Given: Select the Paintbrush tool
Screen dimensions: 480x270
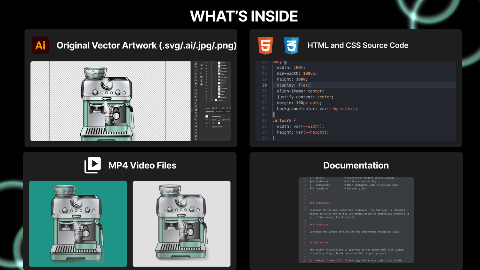Looking at the screenshot, I should (x=196, y=77).
